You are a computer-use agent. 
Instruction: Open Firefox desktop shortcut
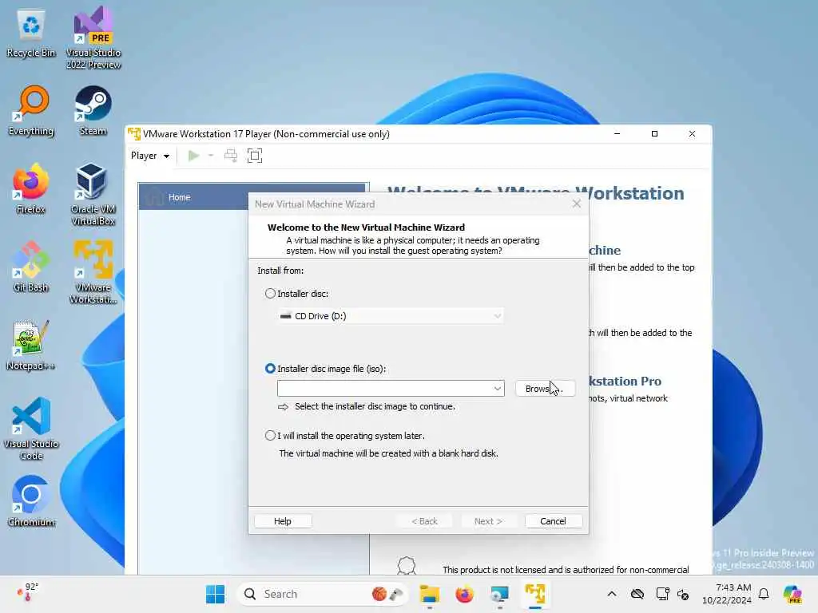31,188
